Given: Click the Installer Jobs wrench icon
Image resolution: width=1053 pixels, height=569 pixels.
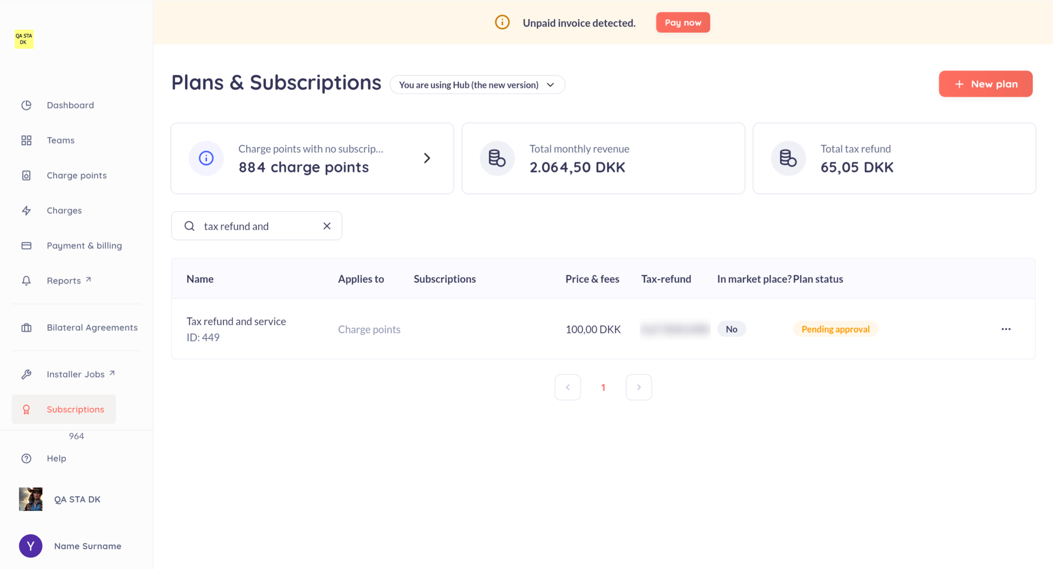Looking at the screenshot, I should click(26, 374).
